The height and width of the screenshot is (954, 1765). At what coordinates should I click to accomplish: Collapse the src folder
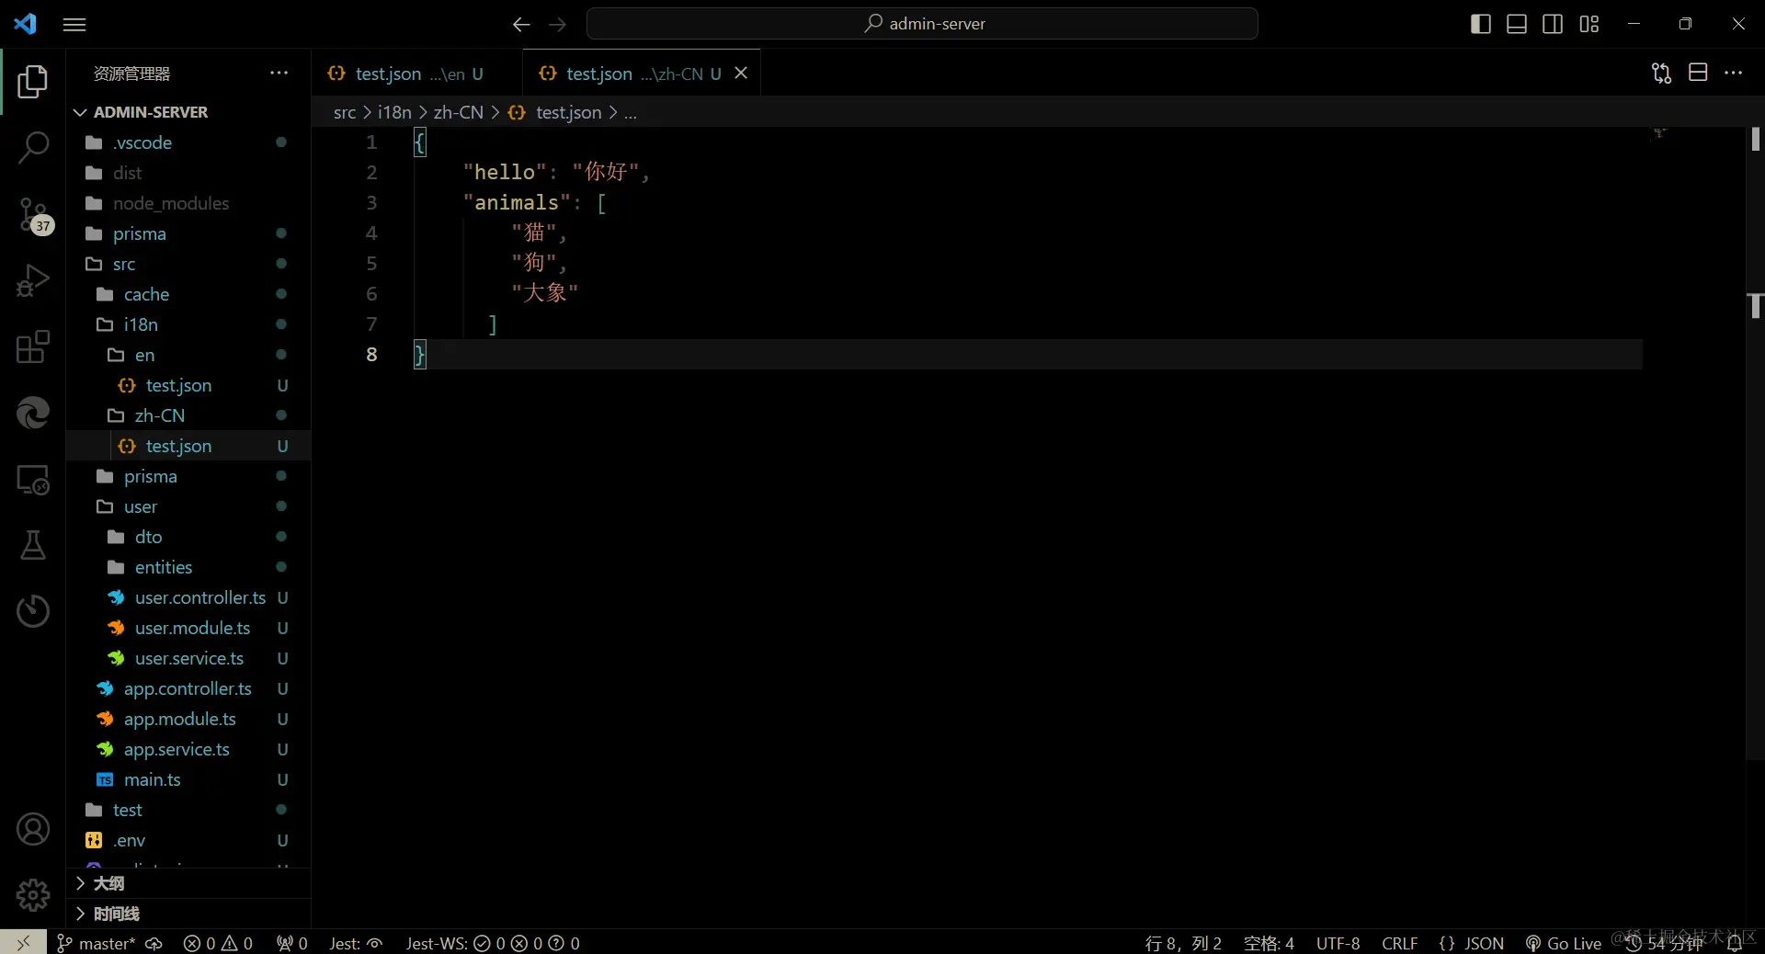[188, 264]
